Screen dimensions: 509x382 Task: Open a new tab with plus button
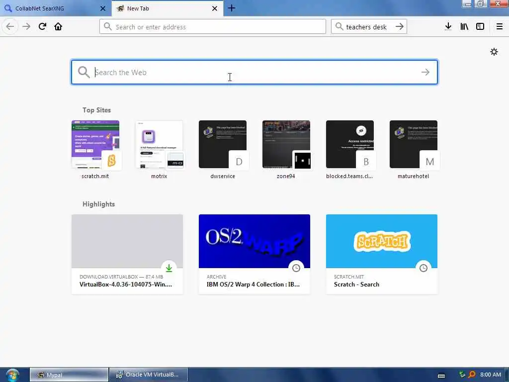tap(232, 8)
